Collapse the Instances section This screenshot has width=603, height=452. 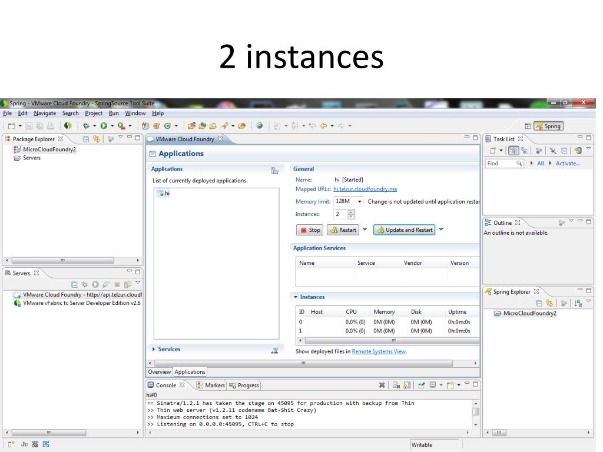(296, 297)
